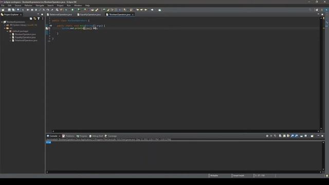Viewport: 329px width, 185px height.
Task: Click the Clear Console icon
Action: pos(280,136)
